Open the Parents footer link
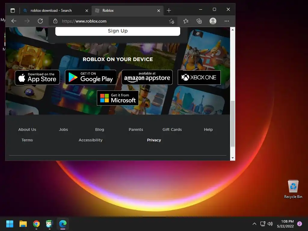308x231 pixels. pyautogui.click(x=136, y=129)
